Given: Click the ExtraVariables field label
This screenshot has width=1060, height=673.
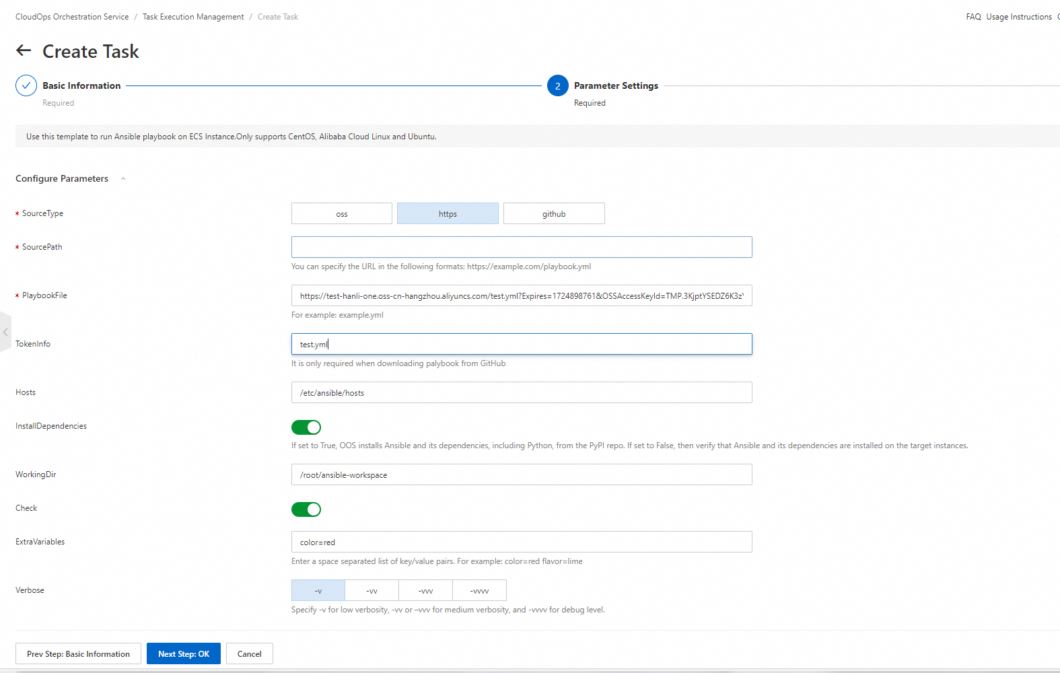Looking at the screenshot, I should [x=40, y=542].
